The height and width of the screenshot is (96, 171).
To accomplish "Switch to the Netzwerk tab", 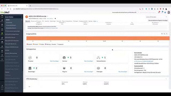I will click(x=59, y=21).
